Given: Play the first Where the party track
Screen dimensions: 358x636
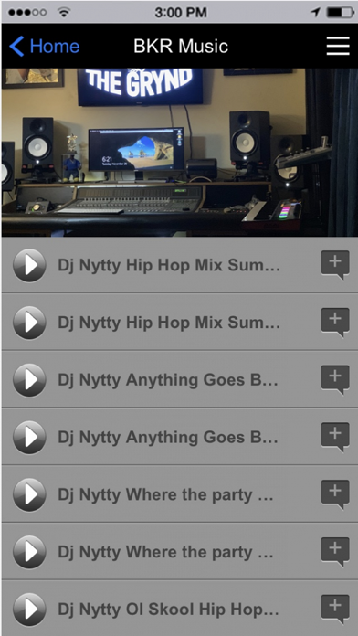Looking at the screenshot, I should [x=29, y=495].
